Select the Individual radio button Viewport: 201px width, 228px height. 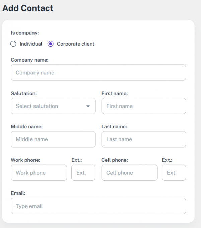(13, 44)
